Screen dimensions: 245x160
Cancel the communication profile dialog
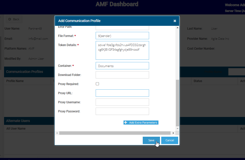pos(170,140)
